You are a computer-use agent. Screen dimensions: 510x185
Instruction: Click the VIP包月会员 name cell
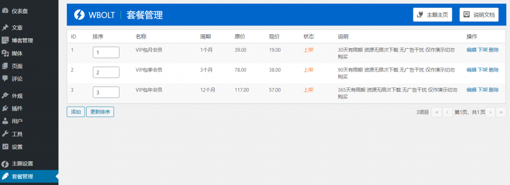pyautogui.click(x=149, y=50)
